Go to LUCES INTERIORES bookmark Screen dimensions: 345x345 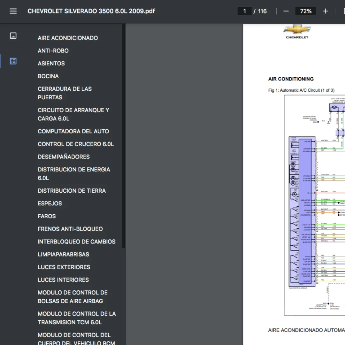[63, 280]
